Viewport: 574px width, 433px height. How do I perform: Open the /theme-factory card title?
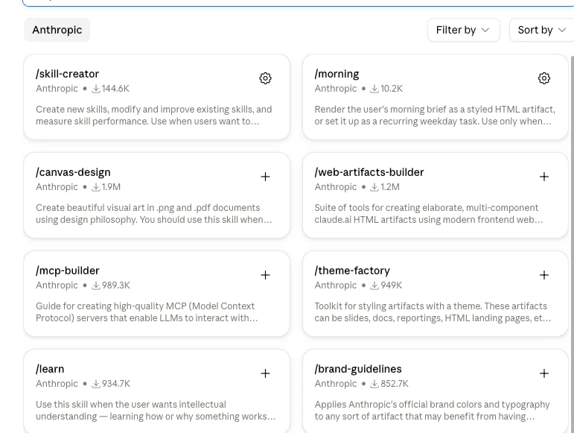352,271
